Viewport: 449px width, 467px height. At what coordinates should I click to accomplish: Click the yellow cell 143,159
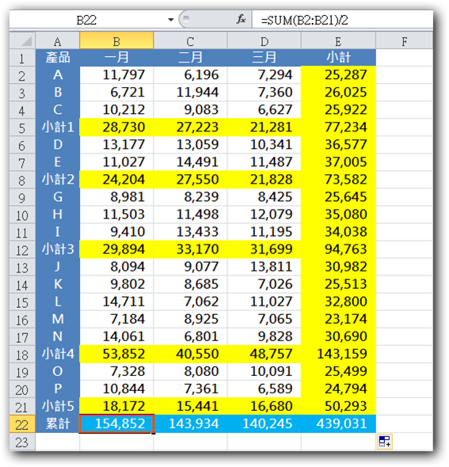coord(338,354)
